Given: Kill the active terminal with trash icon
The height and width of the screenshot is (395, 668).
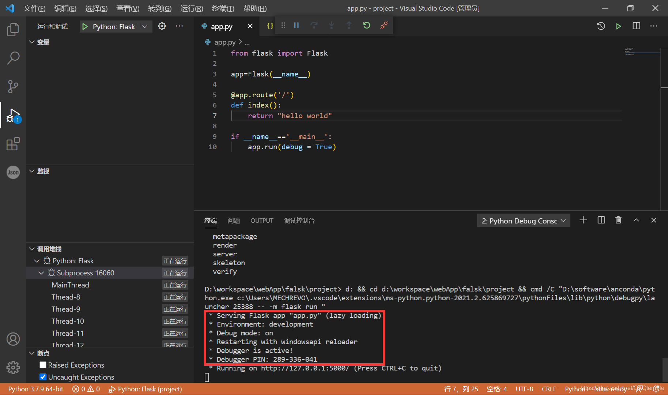Looking at the screenshot, I should coord(618,220).
